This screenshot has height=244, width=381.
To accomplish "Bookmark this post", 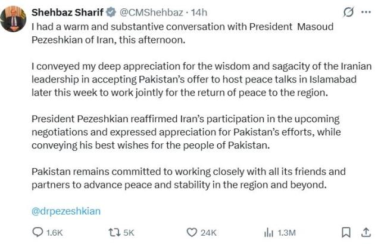I will [346, 232].
